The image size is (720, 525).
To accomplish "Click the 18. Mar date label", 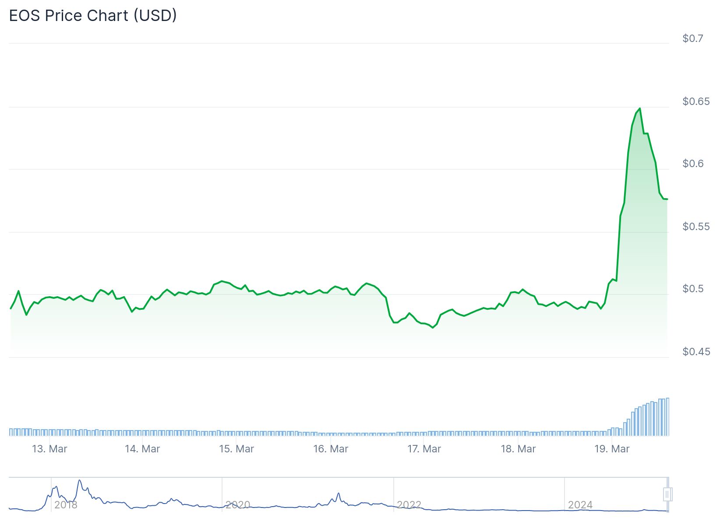I will pos(518,449).
